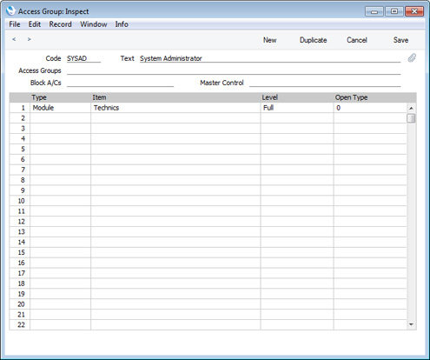Maximize the Access Group window
Screen dimensions: 430x360
point(394,11)
